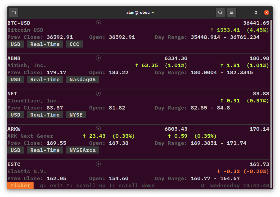Click the Airbnb price 180.98
Viewport: 280px width, 197px height.
[259, 58]
